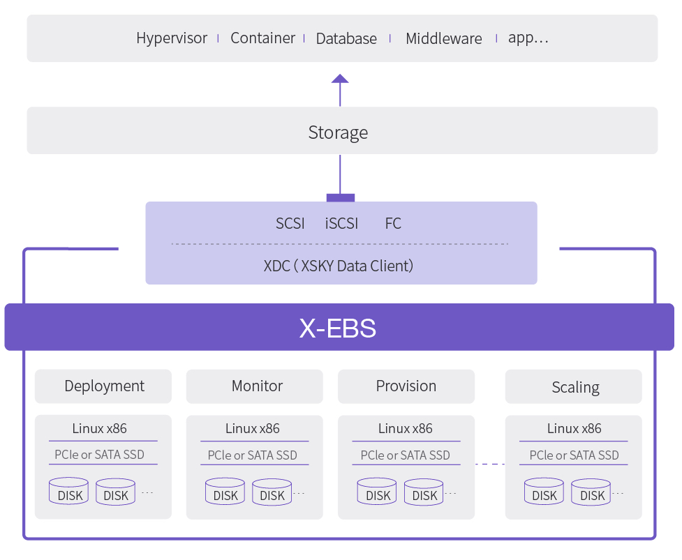Click the first DISK cylinder under Provision
Image resolution: width=682 pixels, height=560 pixels.
point(377,491)
